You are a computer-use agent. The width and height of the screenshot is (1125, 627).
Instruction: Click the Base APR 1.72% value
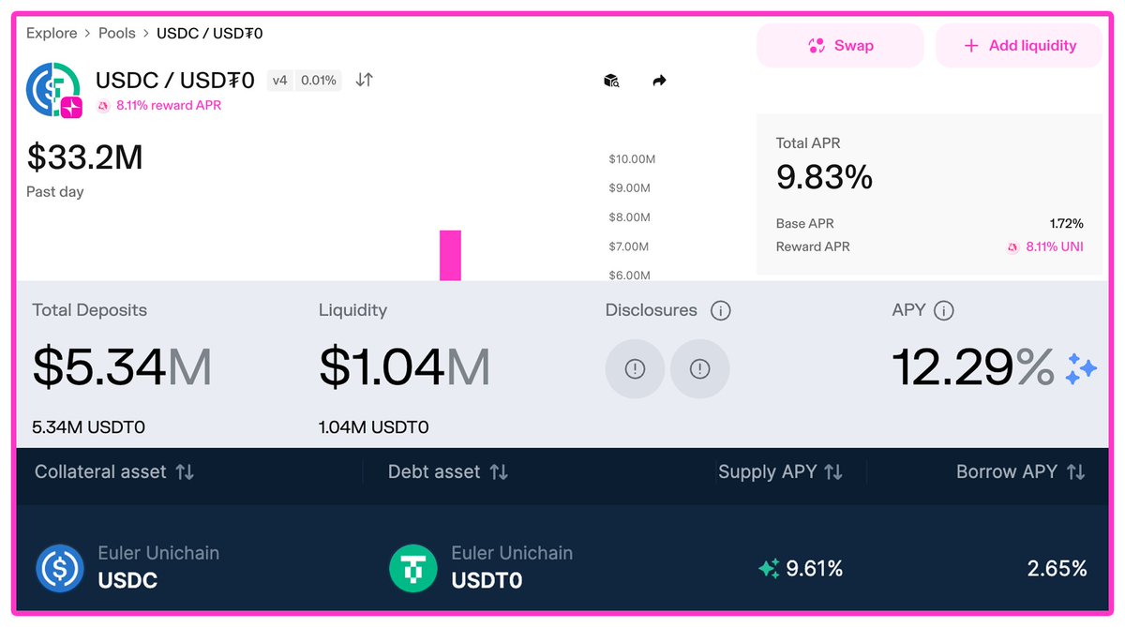1067,224
